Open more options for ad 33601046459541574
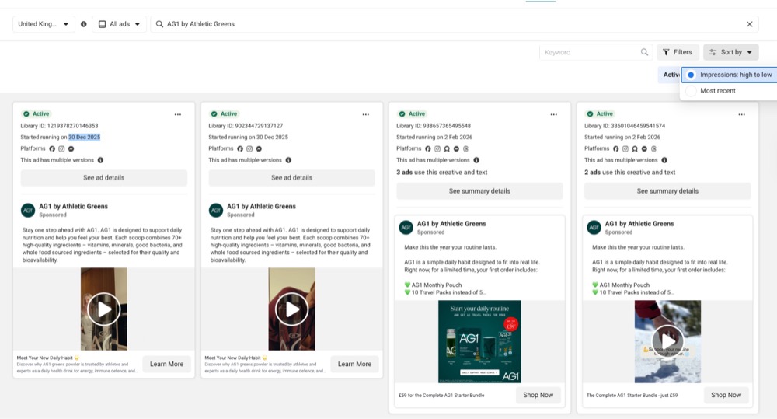The width and height of the screenshot is (777, 419). pos(741,114)
